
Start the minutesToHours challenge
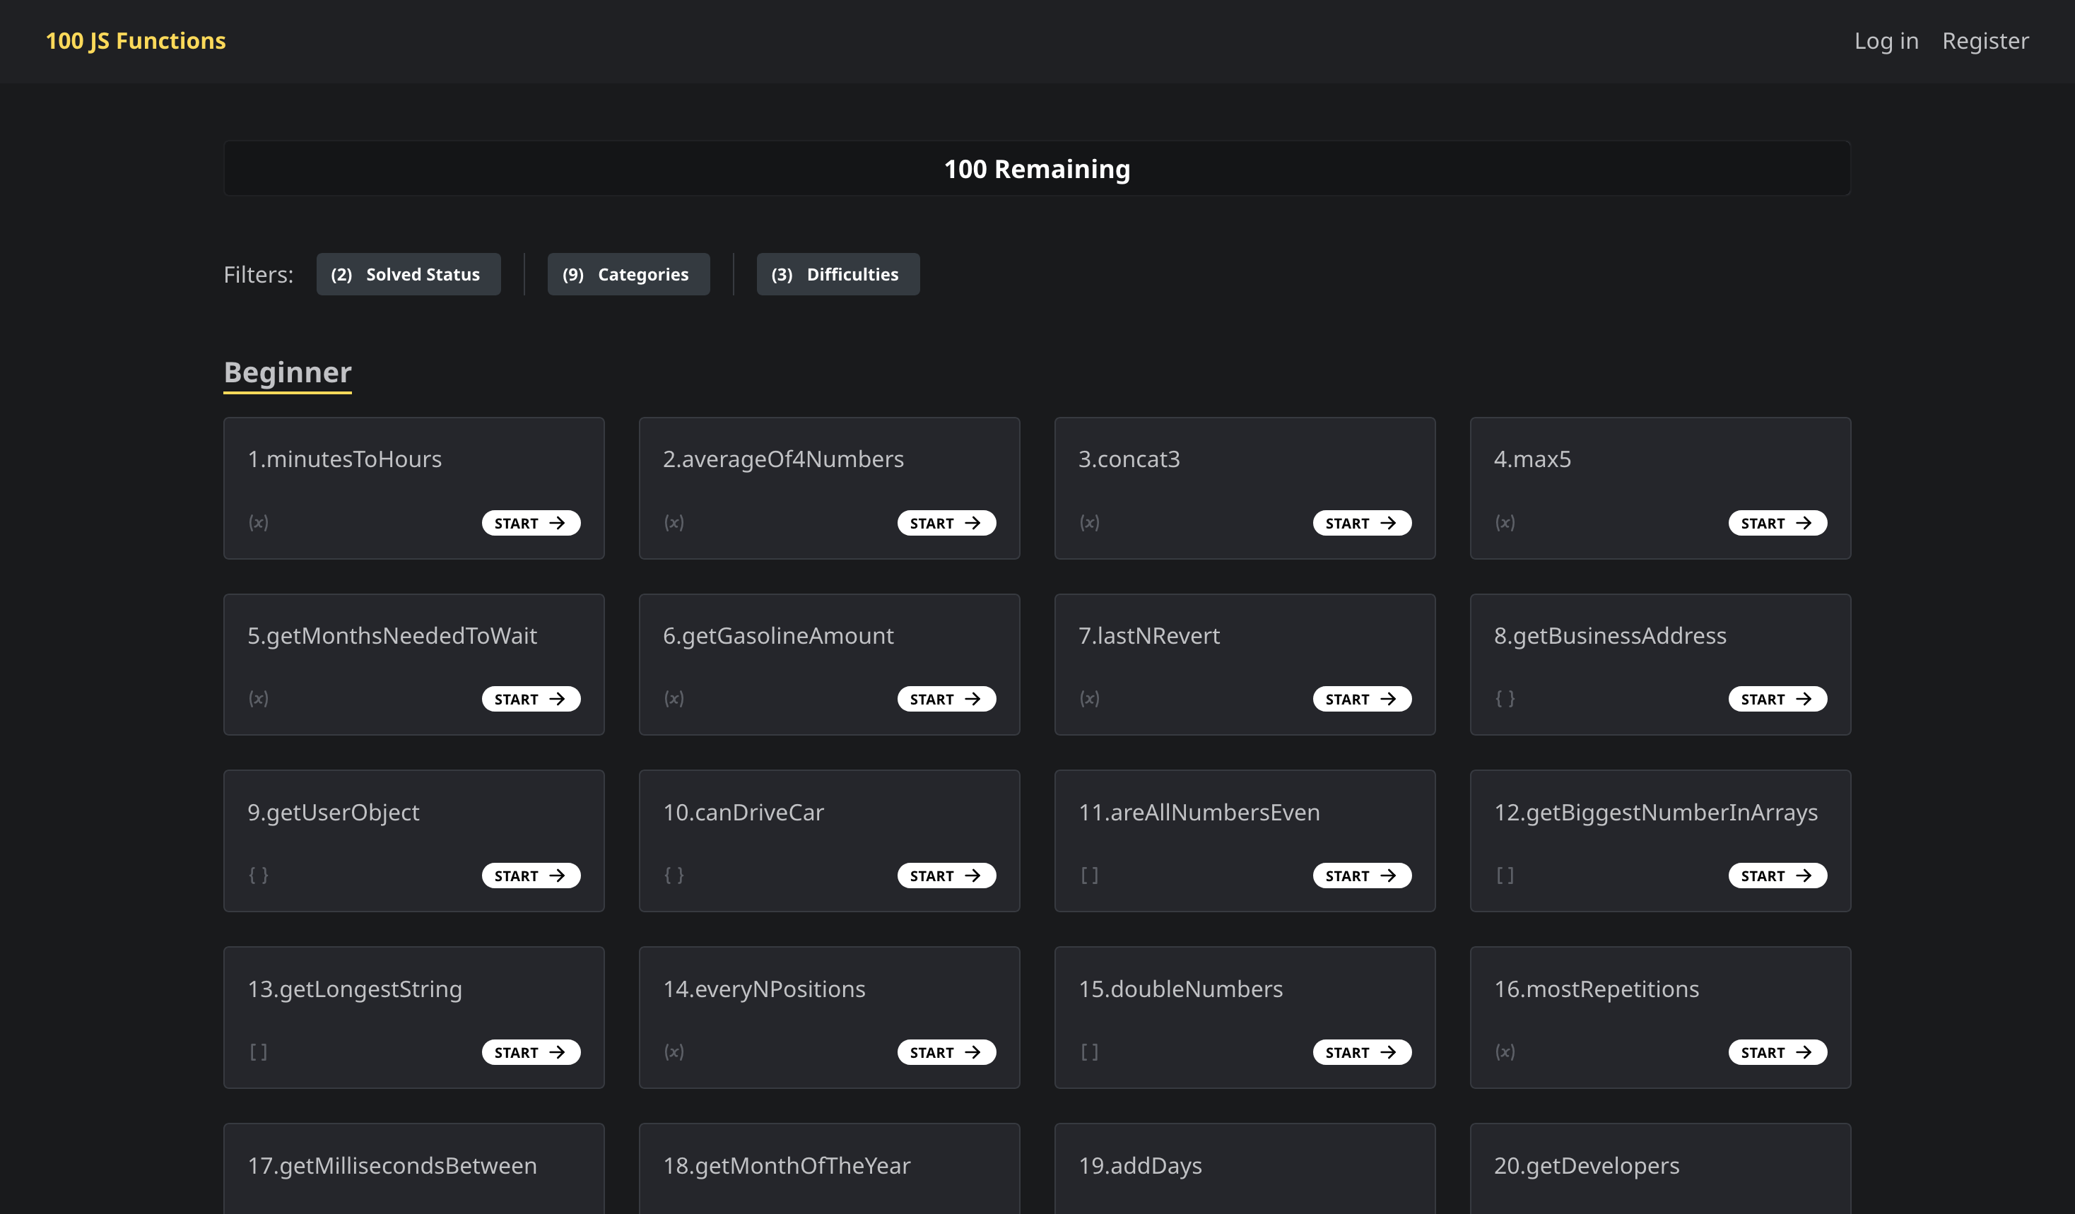[x=531, y=524]
